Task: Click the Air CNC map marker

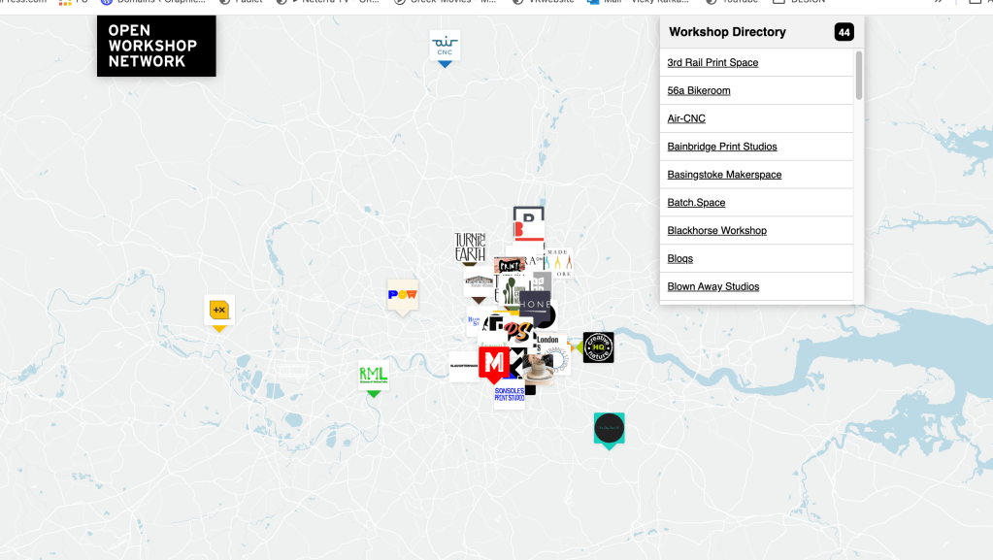Action: click(x=445, y=45)
